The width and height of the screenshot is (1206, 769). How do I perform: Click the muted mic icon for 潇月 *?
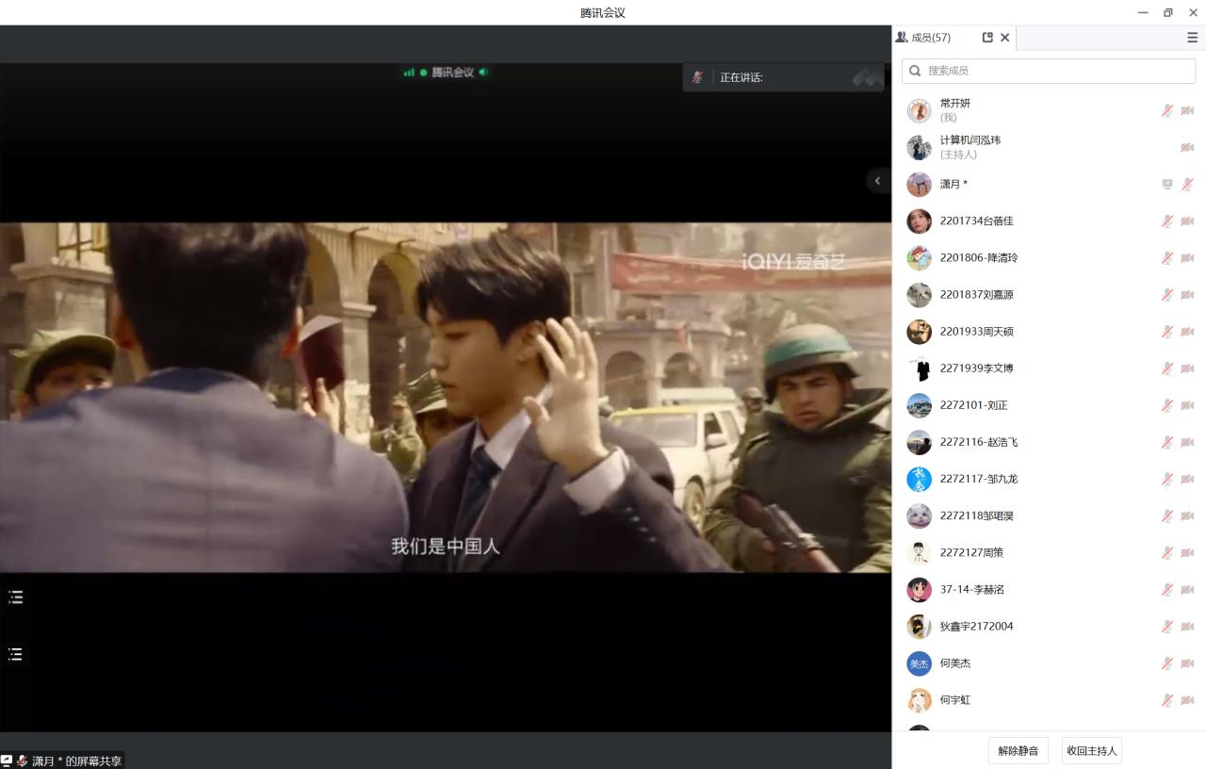coord(1187,185)
